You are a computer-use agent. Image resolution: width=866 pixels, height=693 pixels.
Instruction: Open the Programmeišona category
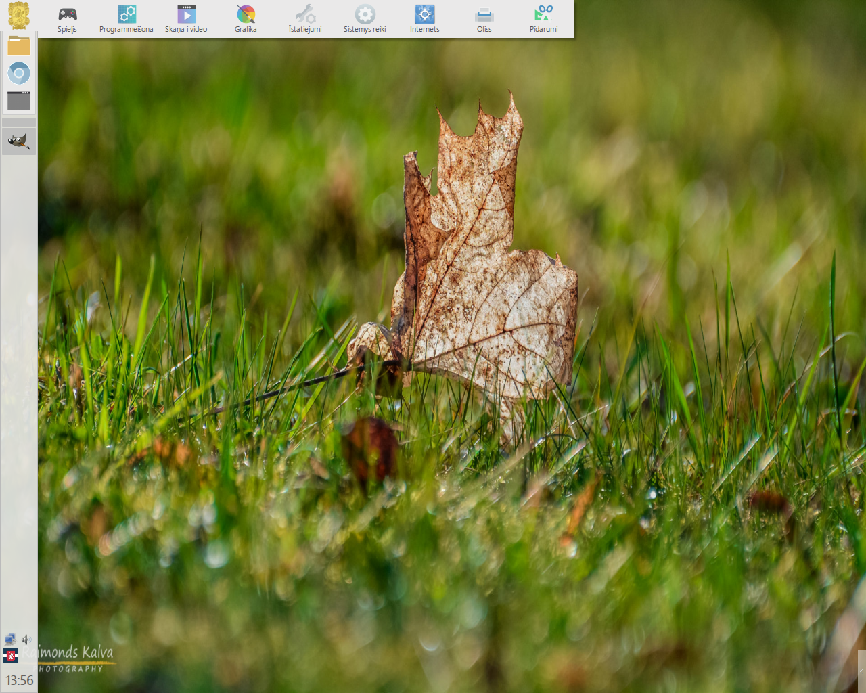click(x=127, y=19)
